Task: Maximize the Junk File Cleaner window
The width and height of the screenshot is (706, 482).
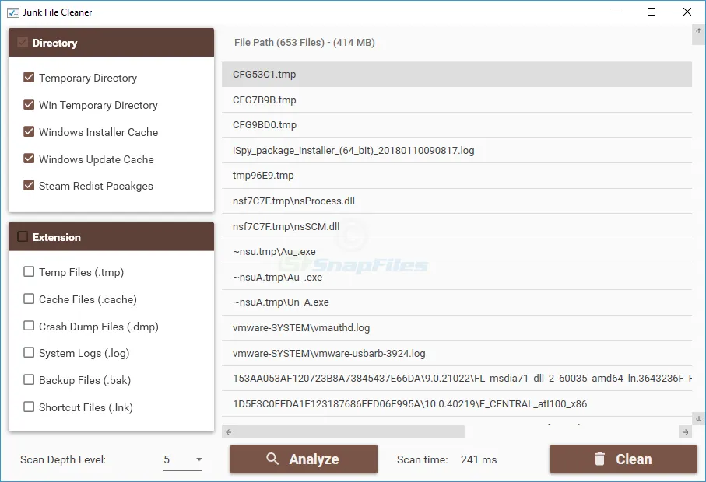Action: [651, 12]
